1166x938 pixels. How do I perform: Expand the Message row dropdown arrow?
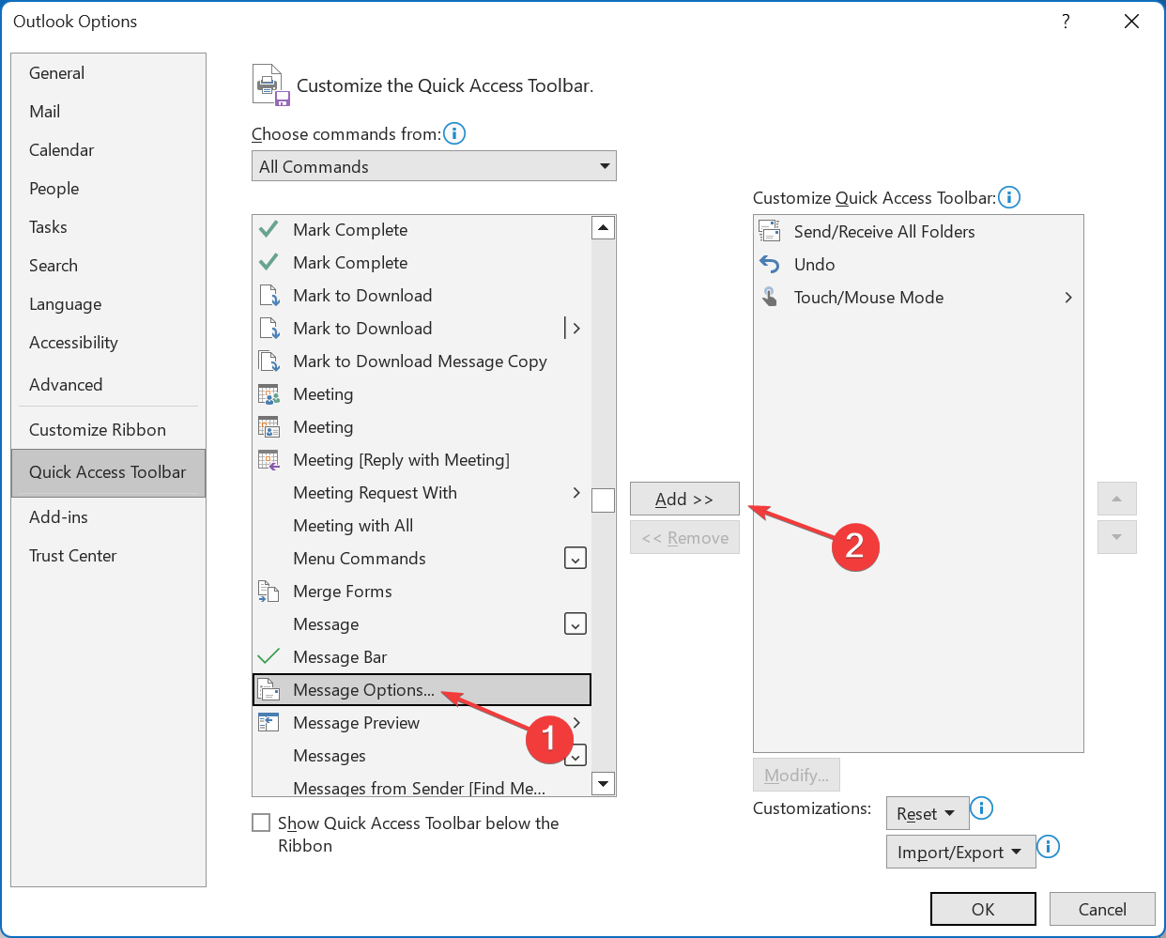575,623
